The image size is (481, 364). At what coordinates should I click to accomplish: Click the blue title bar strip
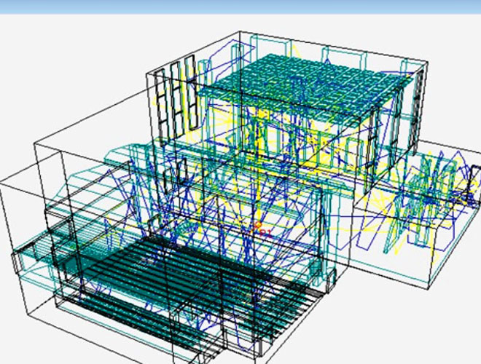240,7
